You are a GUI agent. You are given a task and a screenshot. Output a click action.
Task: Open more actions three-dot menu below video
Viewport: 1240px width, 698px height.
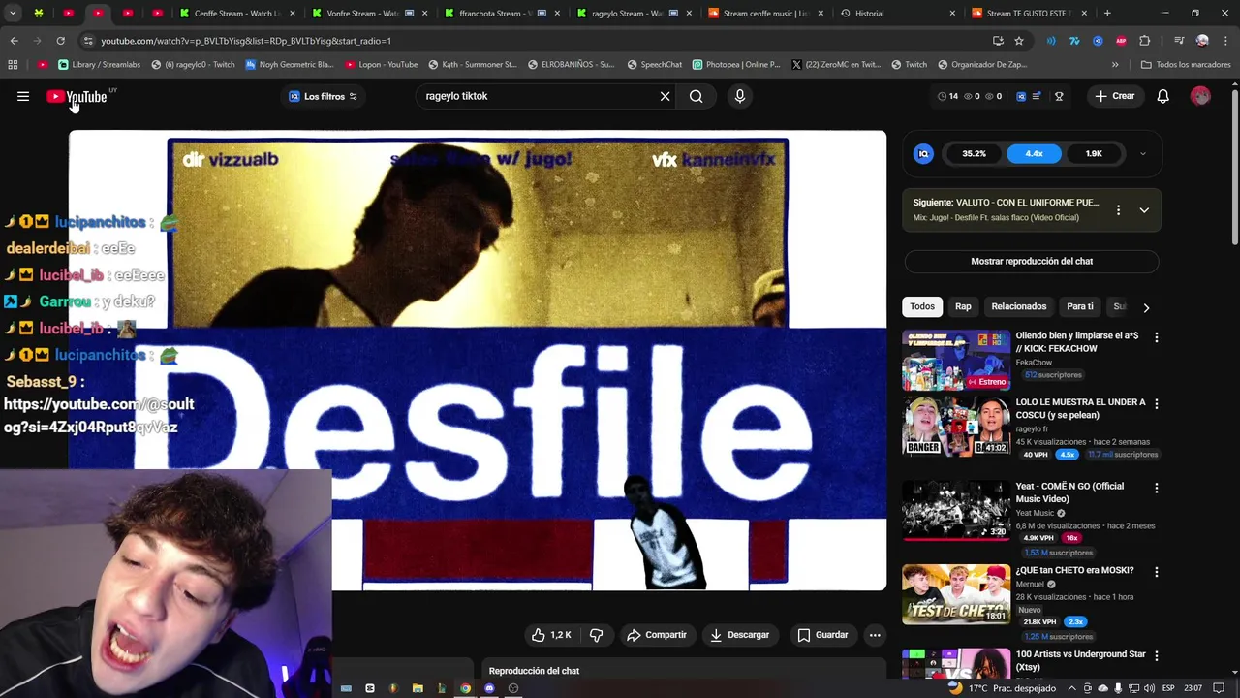coord(875,635)
